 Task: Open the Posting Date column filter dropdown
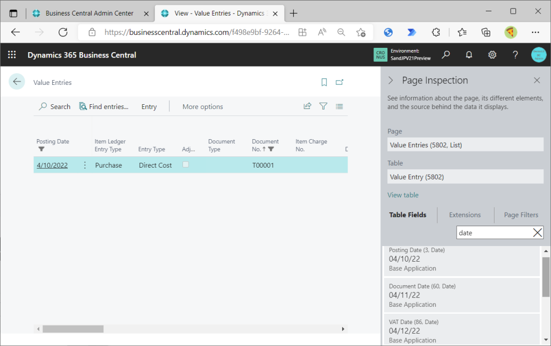coord(41,149)
